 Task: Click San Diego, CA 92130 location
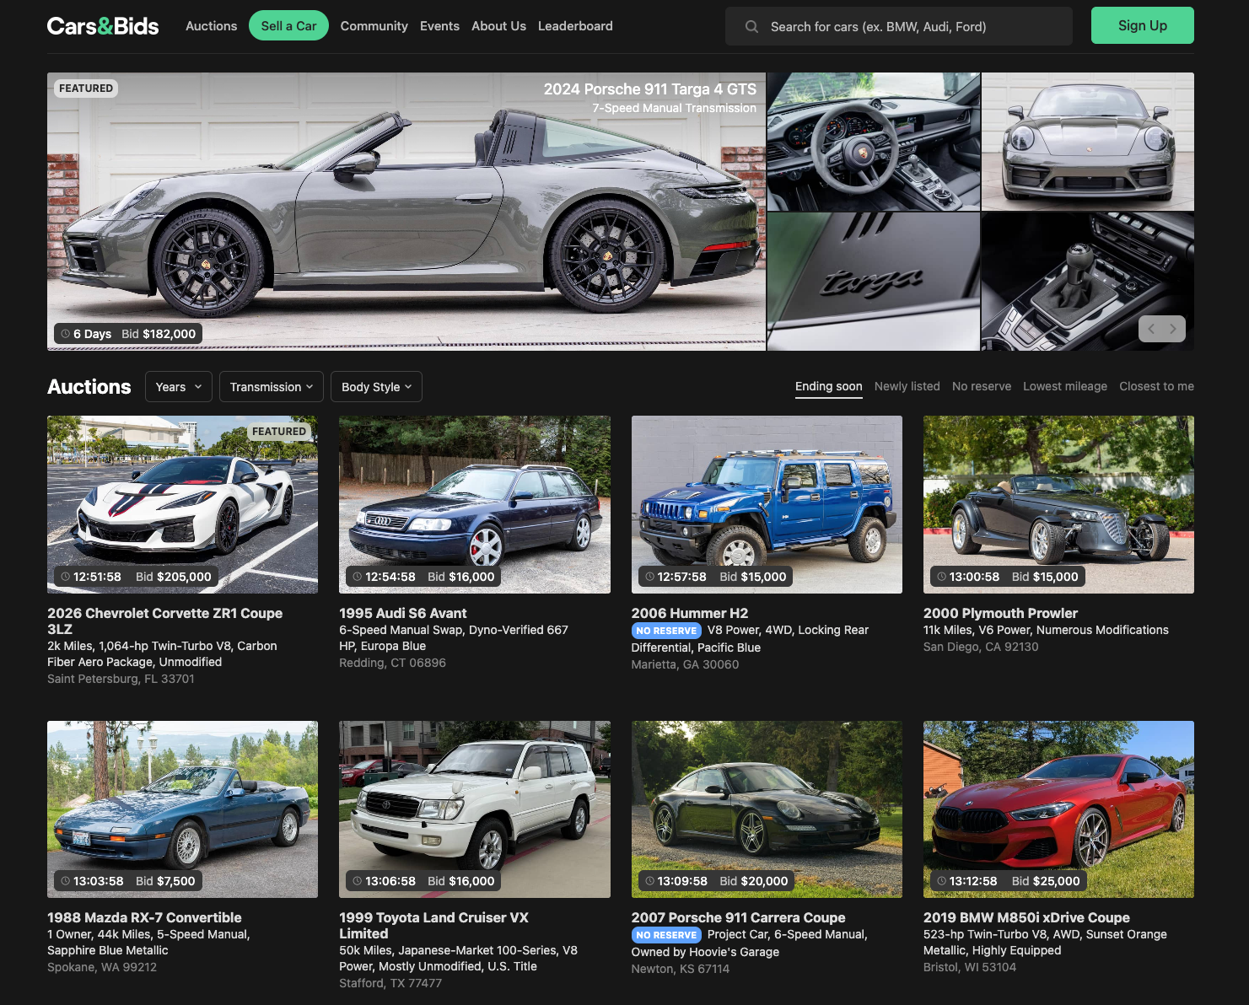click(x=981, y=647)
